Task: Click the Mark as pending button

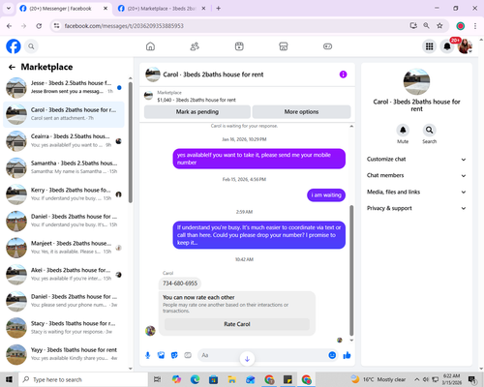Action: click(197, 112)
